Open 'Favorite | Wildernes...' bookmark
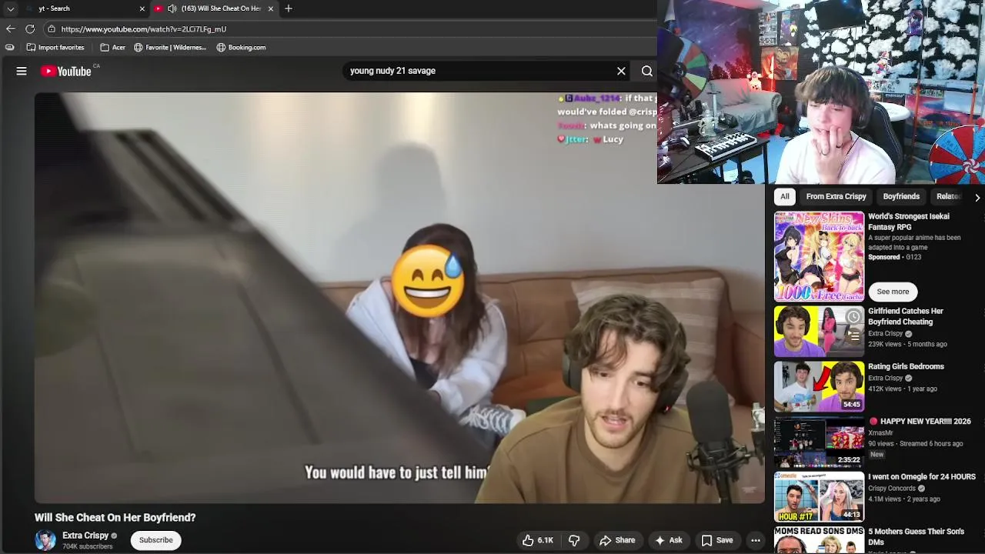Screen dimensions: 985x554 tap(169, 47)
